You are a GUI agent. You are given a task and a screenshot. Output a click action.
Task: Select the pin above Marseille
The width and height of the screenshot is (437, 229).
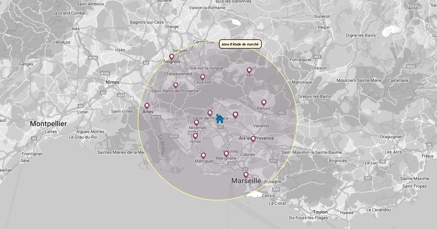[x=246, y=175]
